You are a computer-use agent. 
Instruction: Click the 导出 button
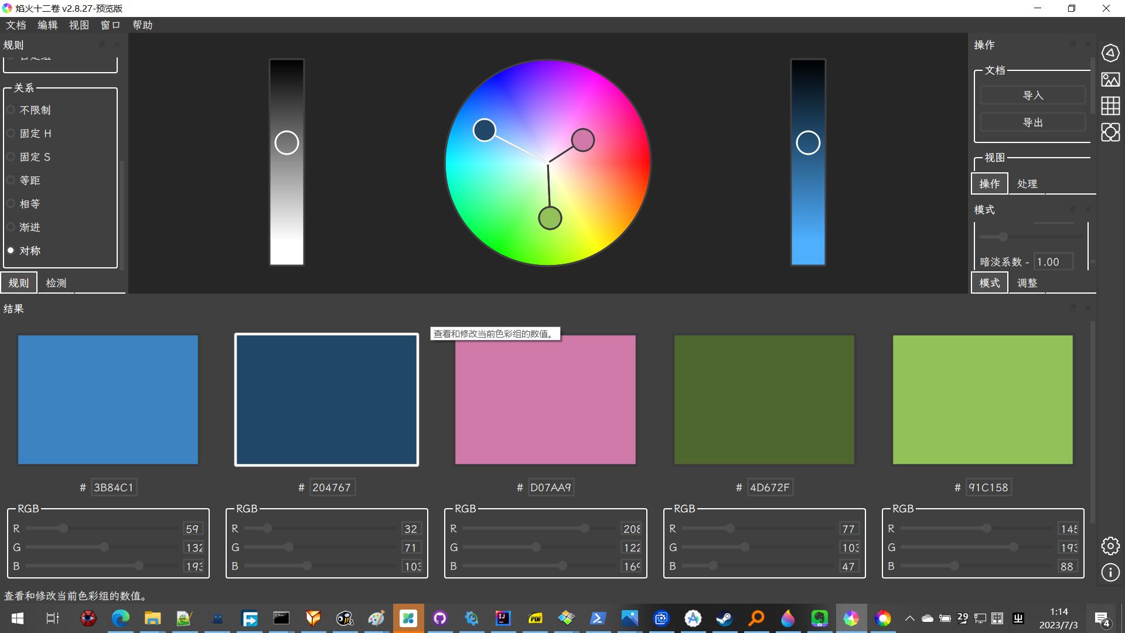1032,122
